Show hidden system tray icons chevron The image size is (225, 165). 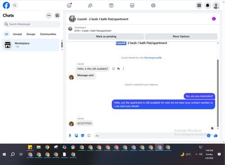pos(196,154)
